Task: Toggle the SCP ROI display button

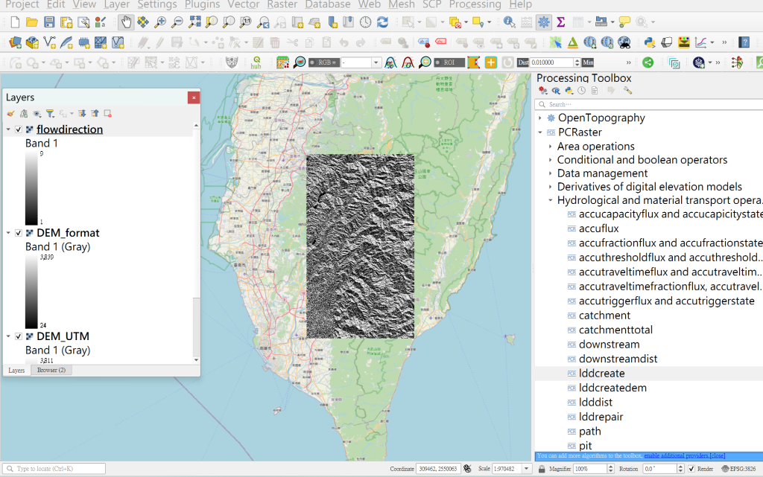Action: (437, 63)
